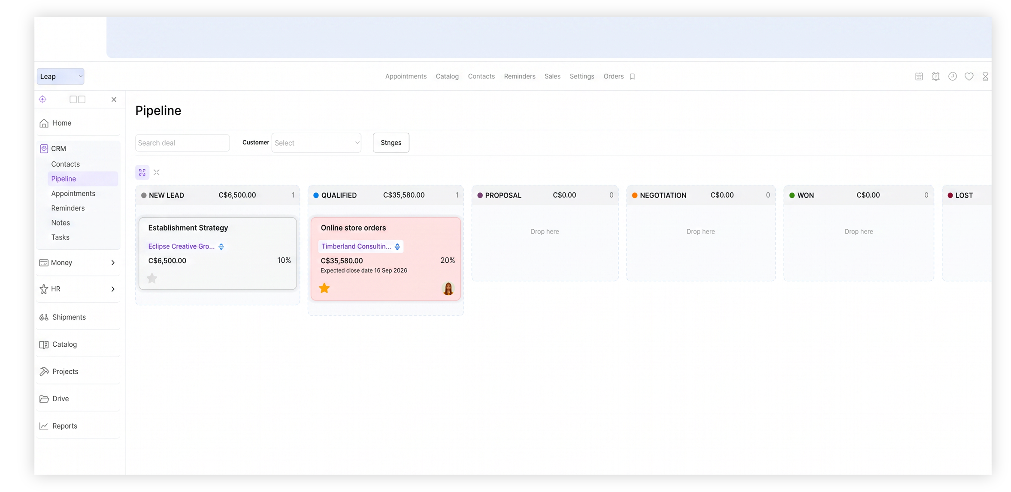Click the target icon above sidebar
1011x492 pixels.
(x=42, y=99)
